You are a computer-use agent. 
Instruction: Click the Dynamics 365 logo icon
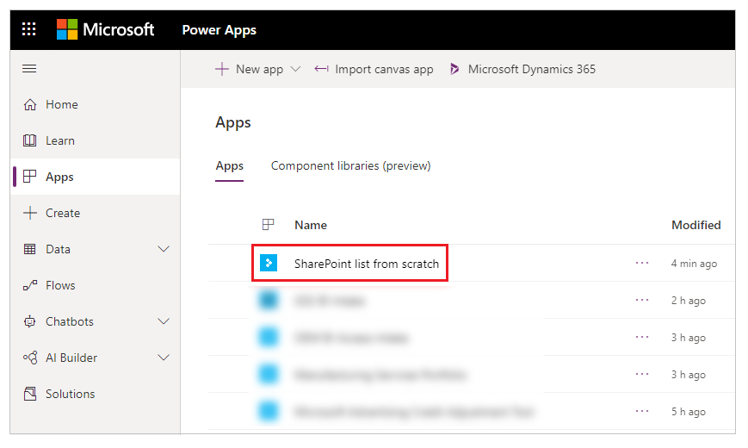point(454,69)
